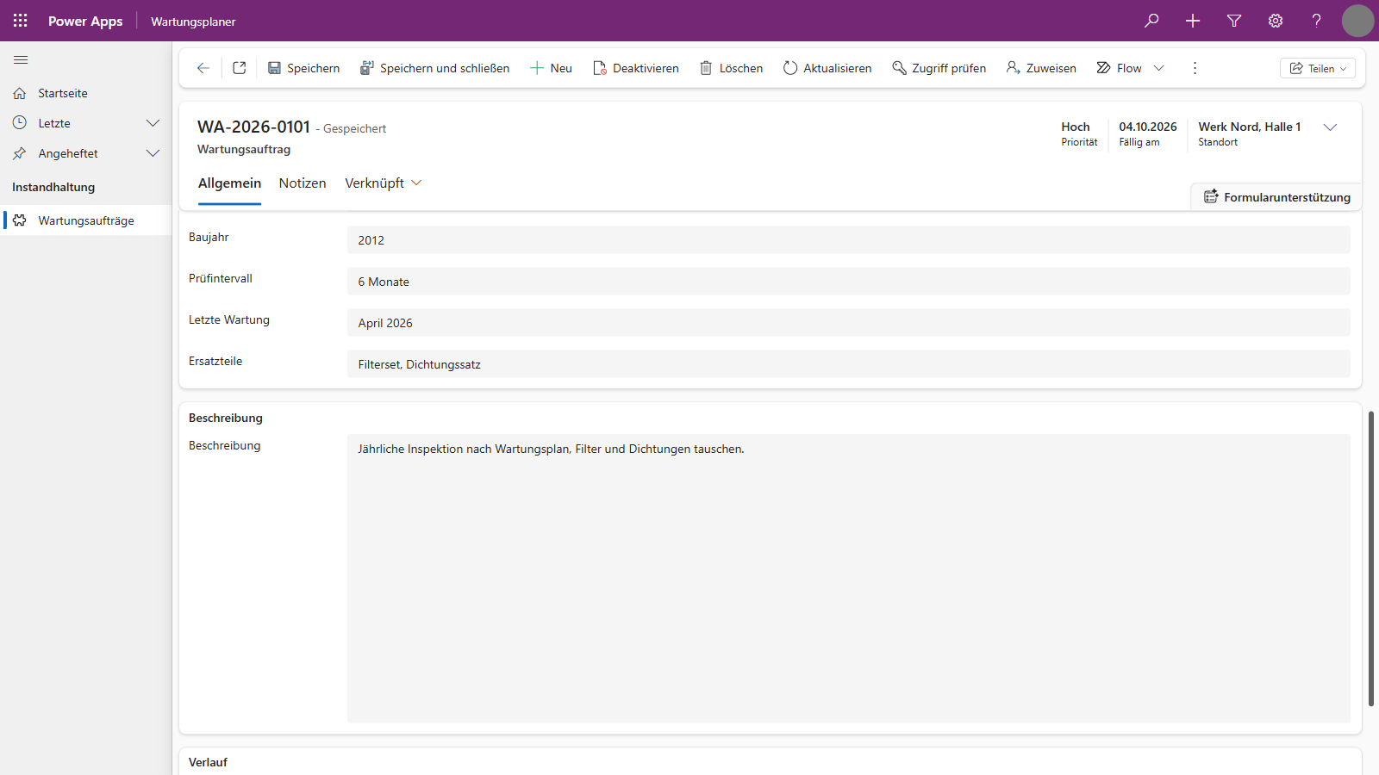Go to Startseite in the sidebar
This screenshot has height=775, width=1379.
click(86, 93)
